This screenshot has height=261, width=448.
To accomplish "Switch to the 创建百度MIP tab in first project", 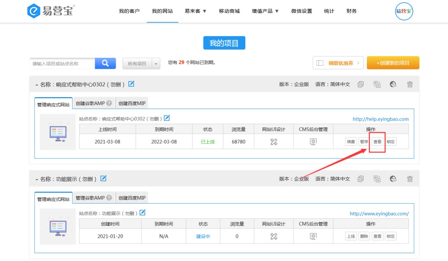I will point(132,103).
